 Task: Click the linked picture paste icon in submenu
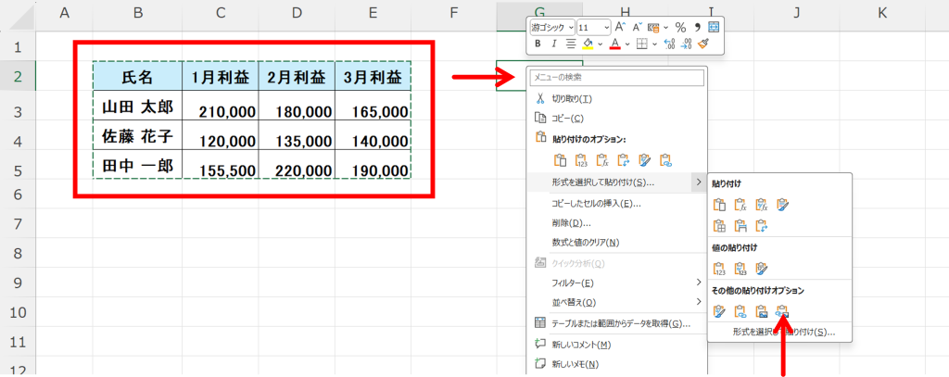coord(782,312)
